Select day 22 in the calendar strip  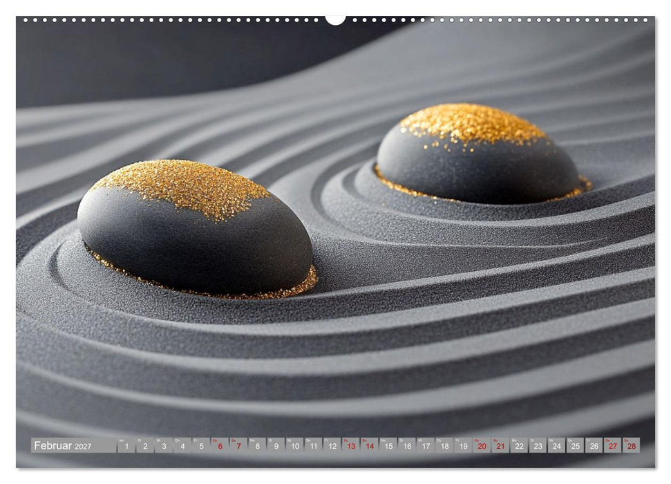[x=519, y=445]
